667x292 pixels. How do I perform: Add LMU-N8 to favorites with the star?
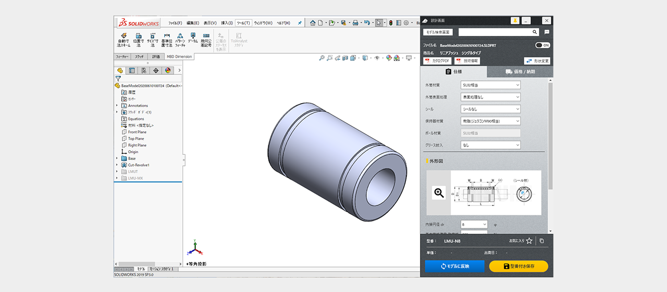529,241
